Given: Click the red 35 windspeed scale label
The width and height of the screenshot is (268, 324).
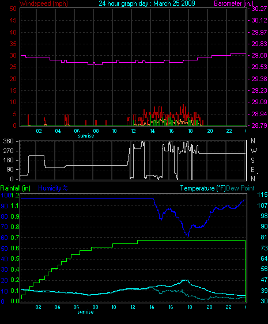Looking at the screenshot, I should coord(13,44).
